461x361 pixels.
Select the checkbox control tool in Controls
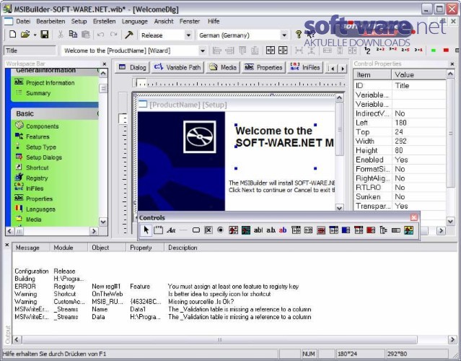tap(208, 230)
